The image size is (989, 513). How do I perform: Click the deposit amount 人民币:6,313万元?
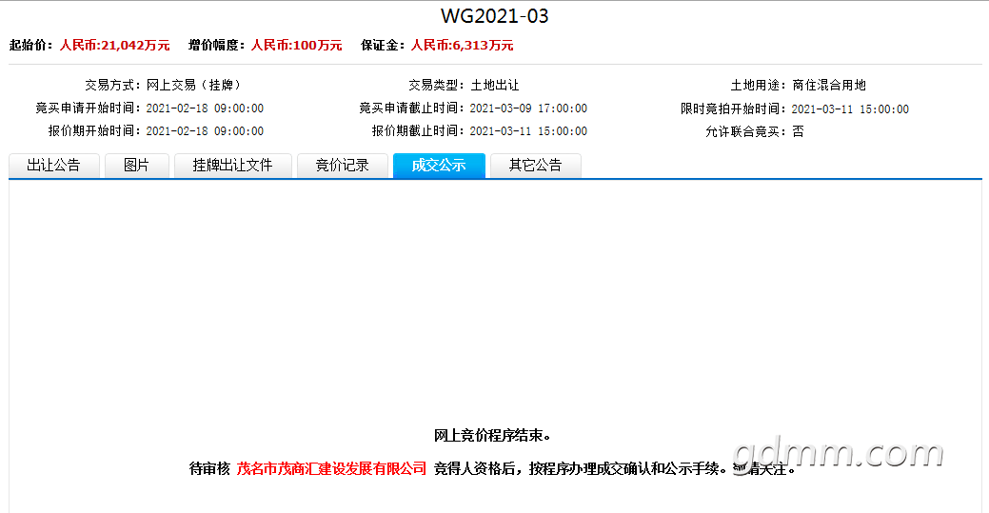pyautogui.click(x=462, y=45)
